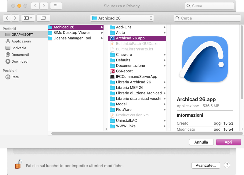Image resolution: width=244 pixels, height=175 pixels.
Task: Select GRAPHISOFT in the Preferiti sidebar
Action: [24, 35]
